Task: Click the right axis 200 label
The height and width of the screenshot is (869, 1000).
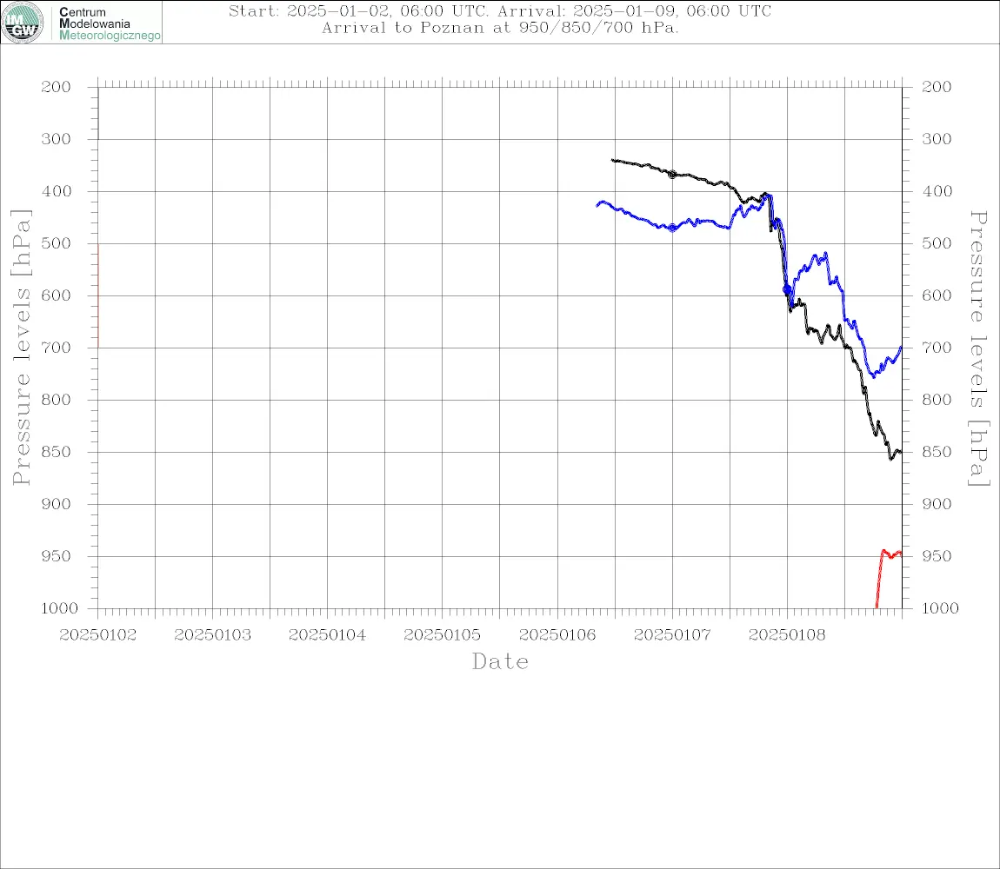Action: click(937, 87)
